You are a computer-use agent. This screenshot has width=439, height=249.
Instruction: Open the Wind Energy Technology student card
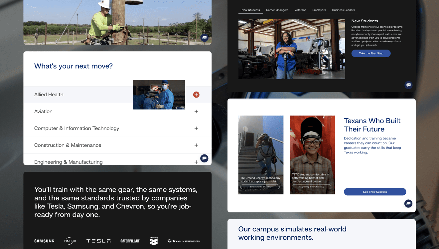[261, 155]
